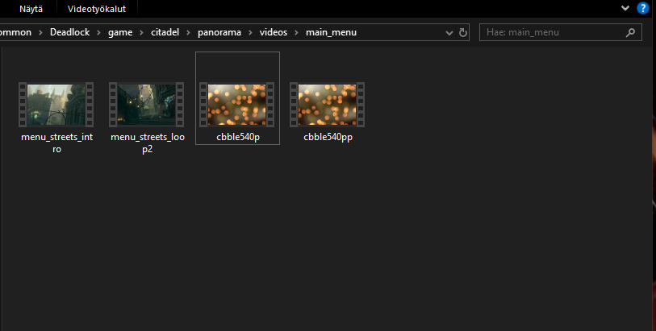This screenshot has width=656, height=331.
Task: Click the cbble540p file name label
Action: 238,137
